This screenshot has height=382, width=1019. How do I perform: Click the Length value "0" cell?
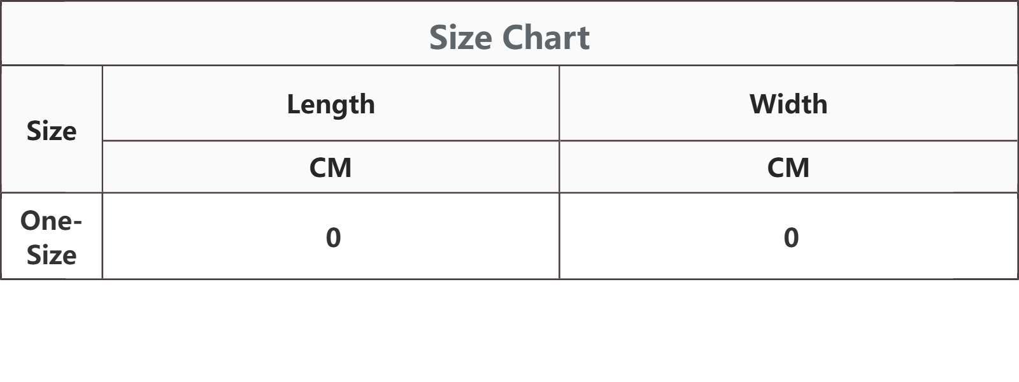coord(333,237)
